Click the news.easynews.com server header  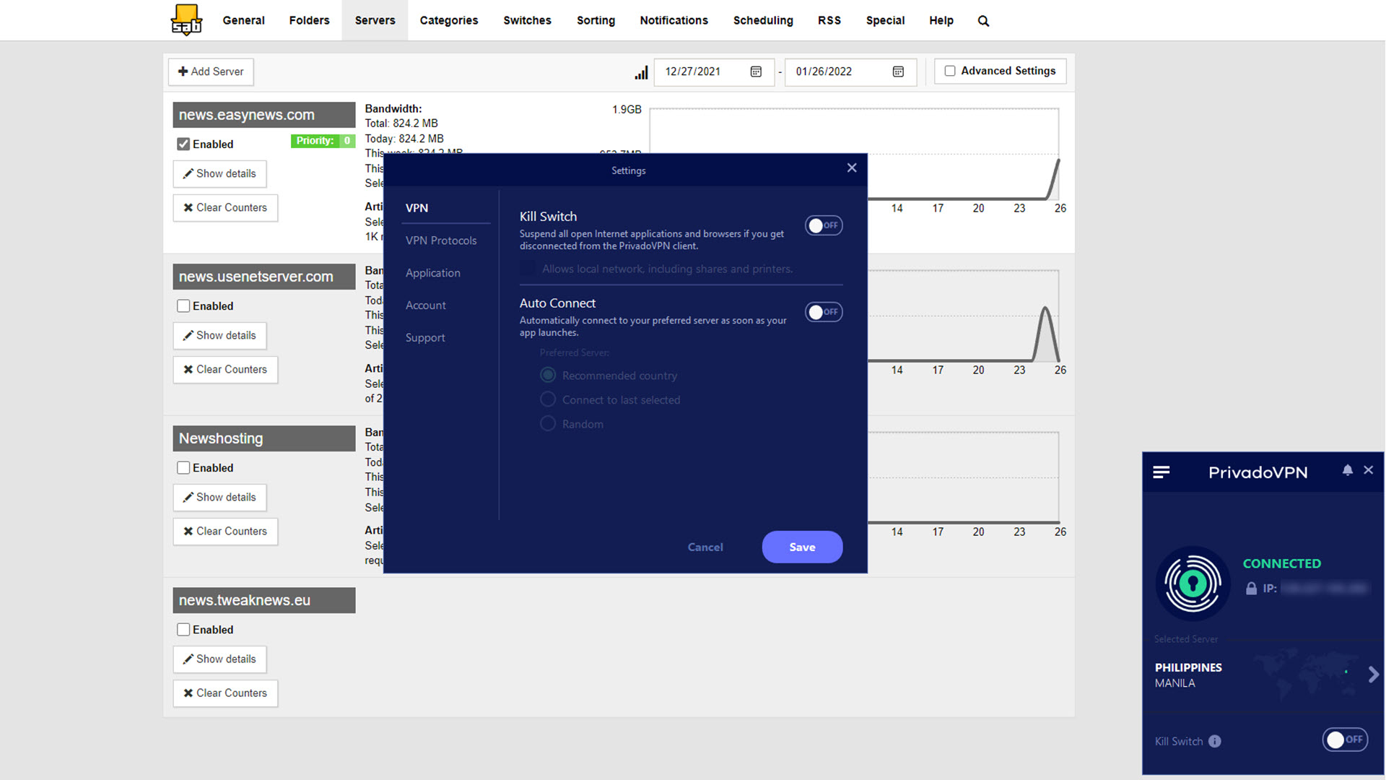263,115
